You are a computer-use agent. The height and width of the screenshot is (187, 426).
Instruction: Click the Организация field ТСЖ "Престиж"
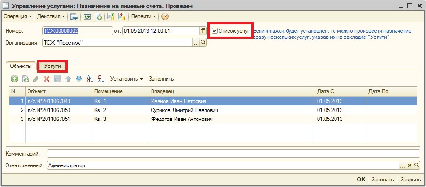coord(117,43)
